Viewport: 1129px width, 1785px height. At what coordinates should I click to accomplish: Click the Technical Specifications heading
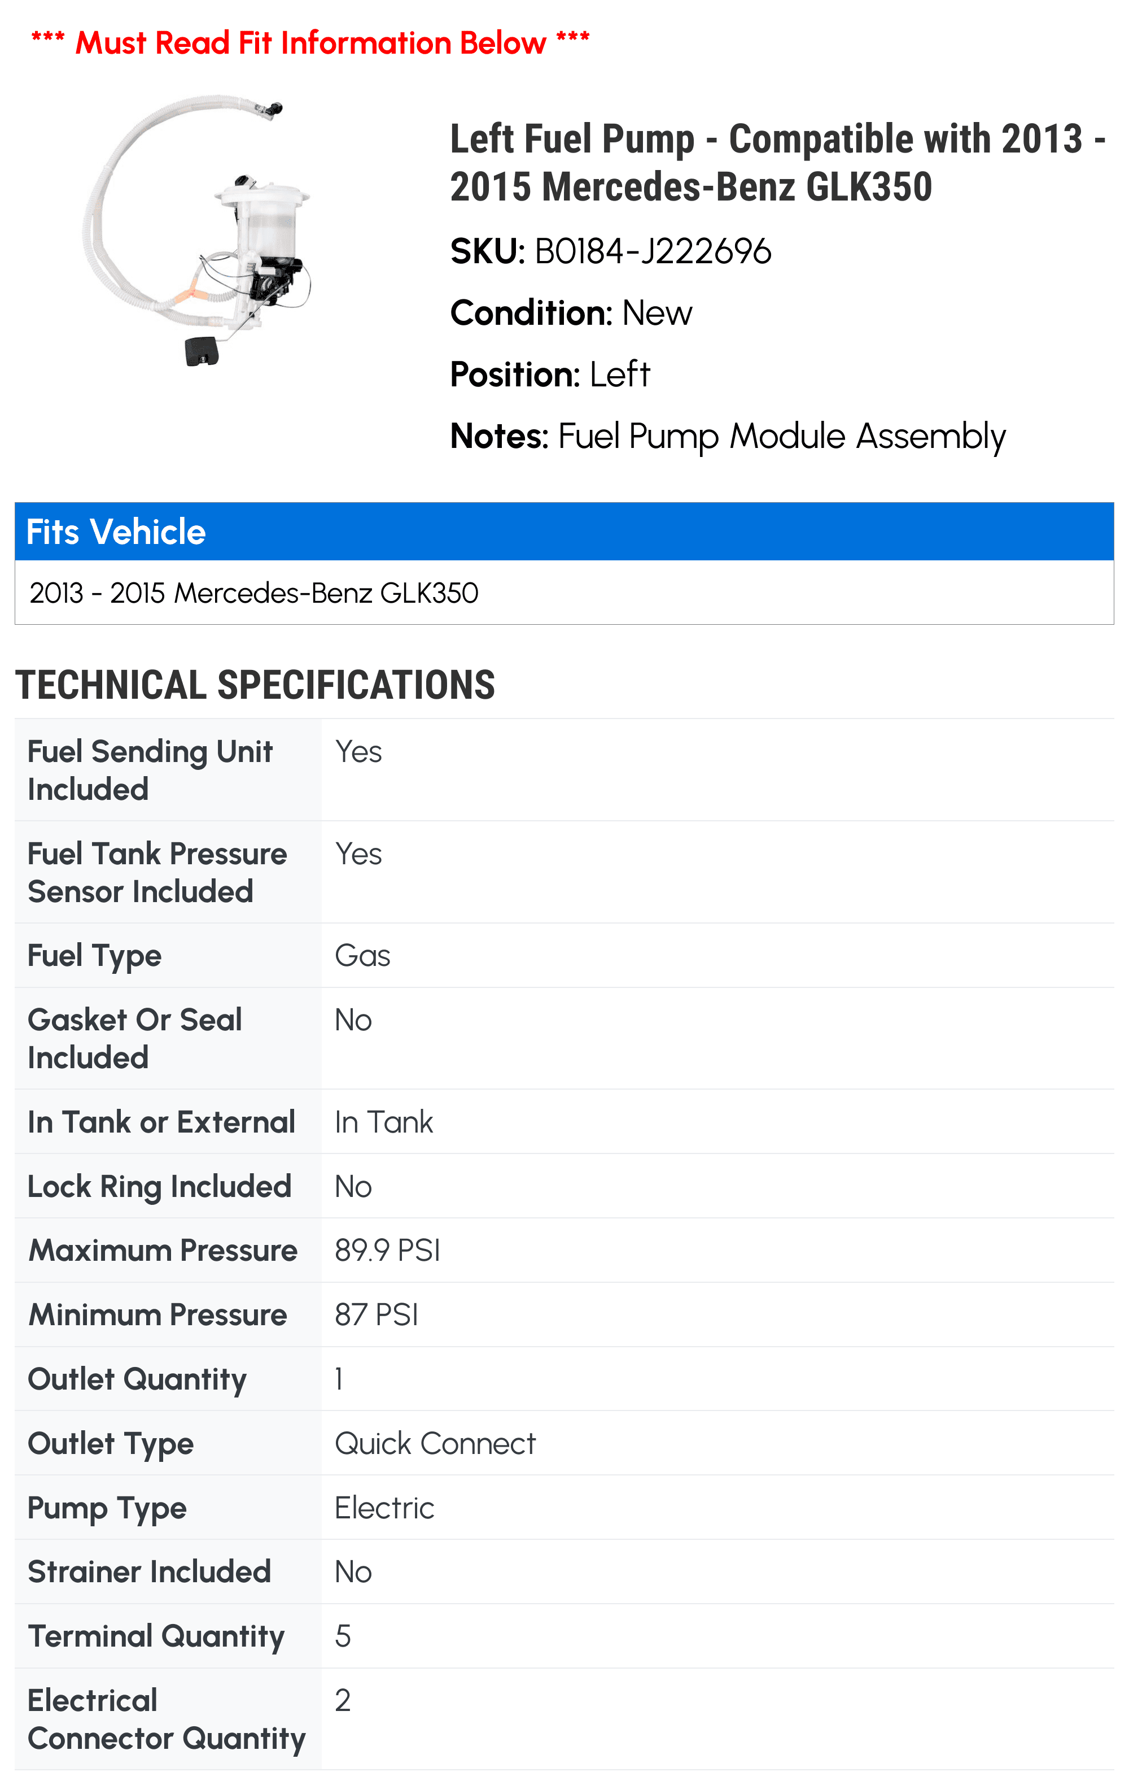pyautogui.click(x=255, y=684)
